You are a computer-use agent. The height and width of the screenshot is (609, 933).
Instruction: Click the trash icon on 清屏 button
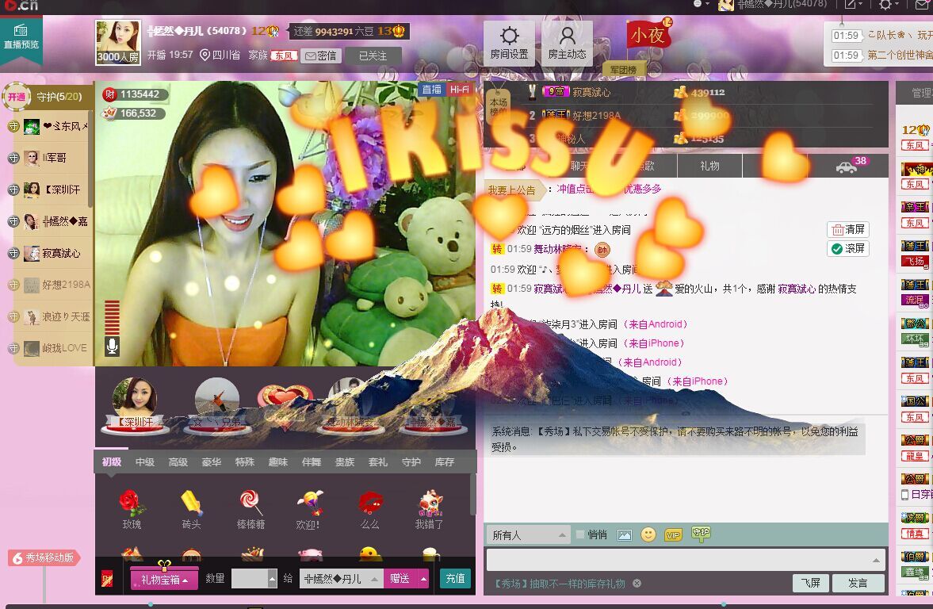click(837, 230)
